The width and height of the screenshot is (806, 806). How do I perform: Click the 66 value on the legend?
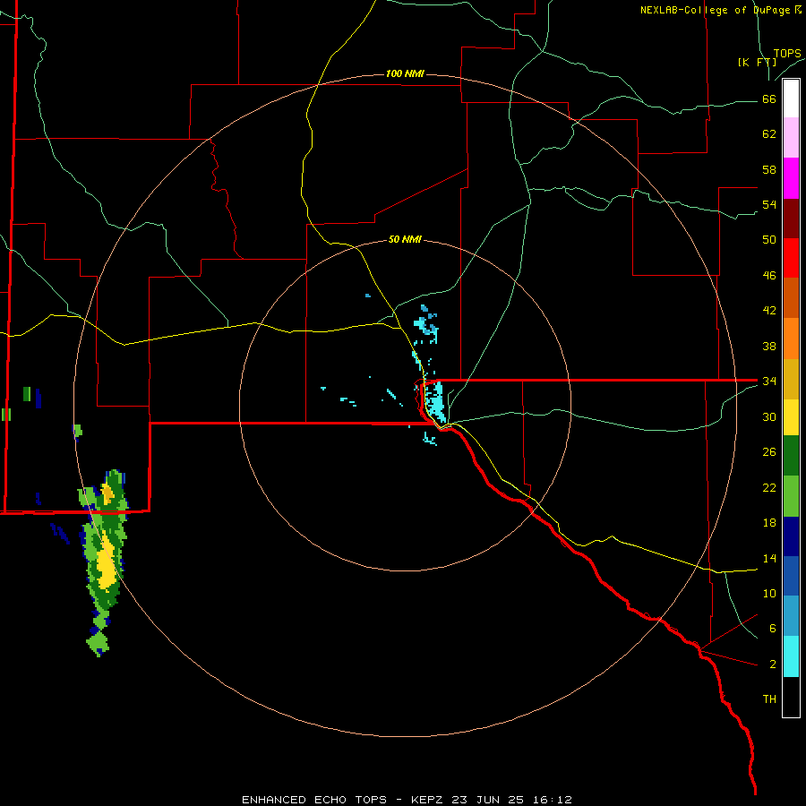point(769,99)
